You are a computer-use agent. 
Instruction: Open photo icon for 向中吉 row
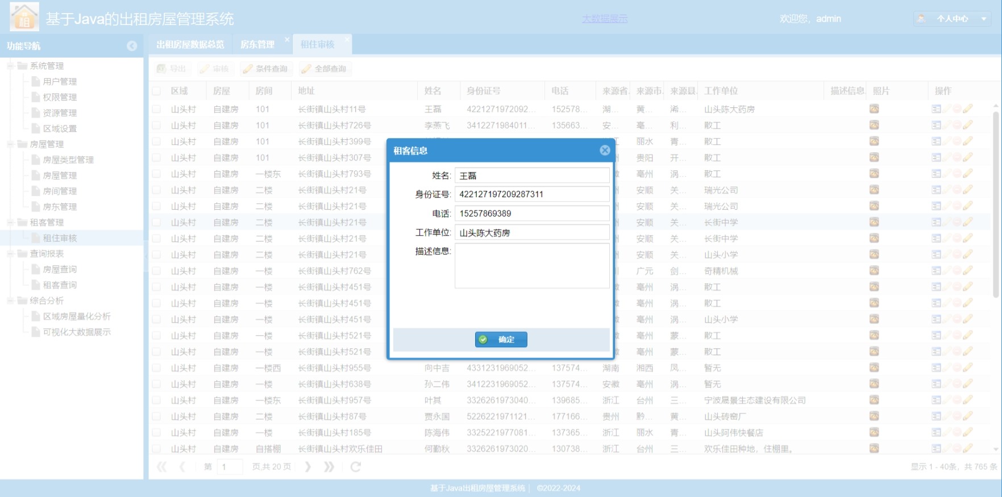point(874,367)
